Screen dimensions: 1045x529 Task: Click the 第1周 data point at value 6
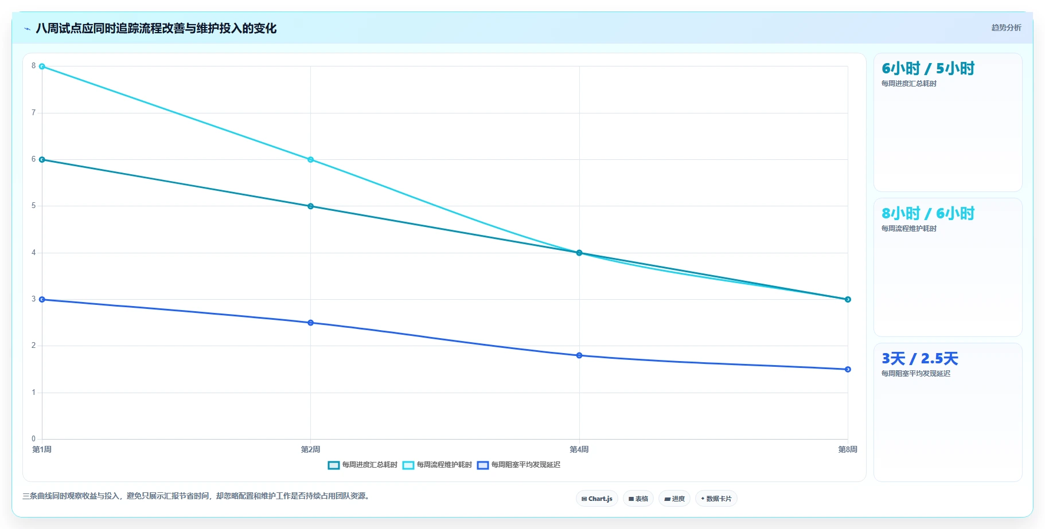point(42,160)
